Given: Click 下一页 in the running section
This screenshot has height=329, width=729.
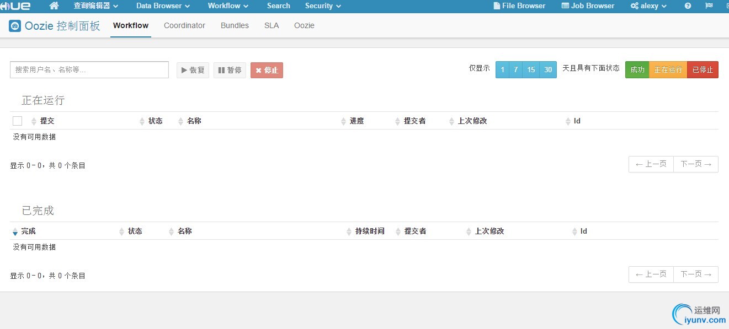Looking at the screenshot, I should tap(696, 164).
